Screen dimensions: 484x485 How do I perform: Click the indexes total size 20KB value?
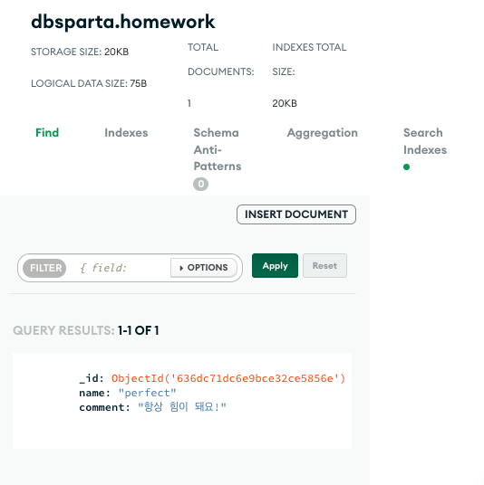(285, 103)
